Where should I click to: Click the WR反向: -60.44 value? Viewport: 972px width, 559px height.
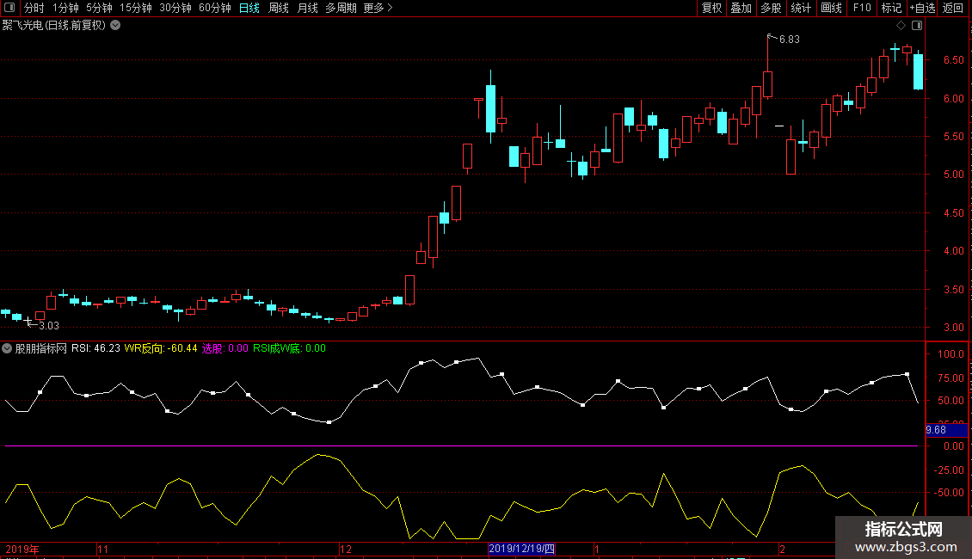(161, 348)
